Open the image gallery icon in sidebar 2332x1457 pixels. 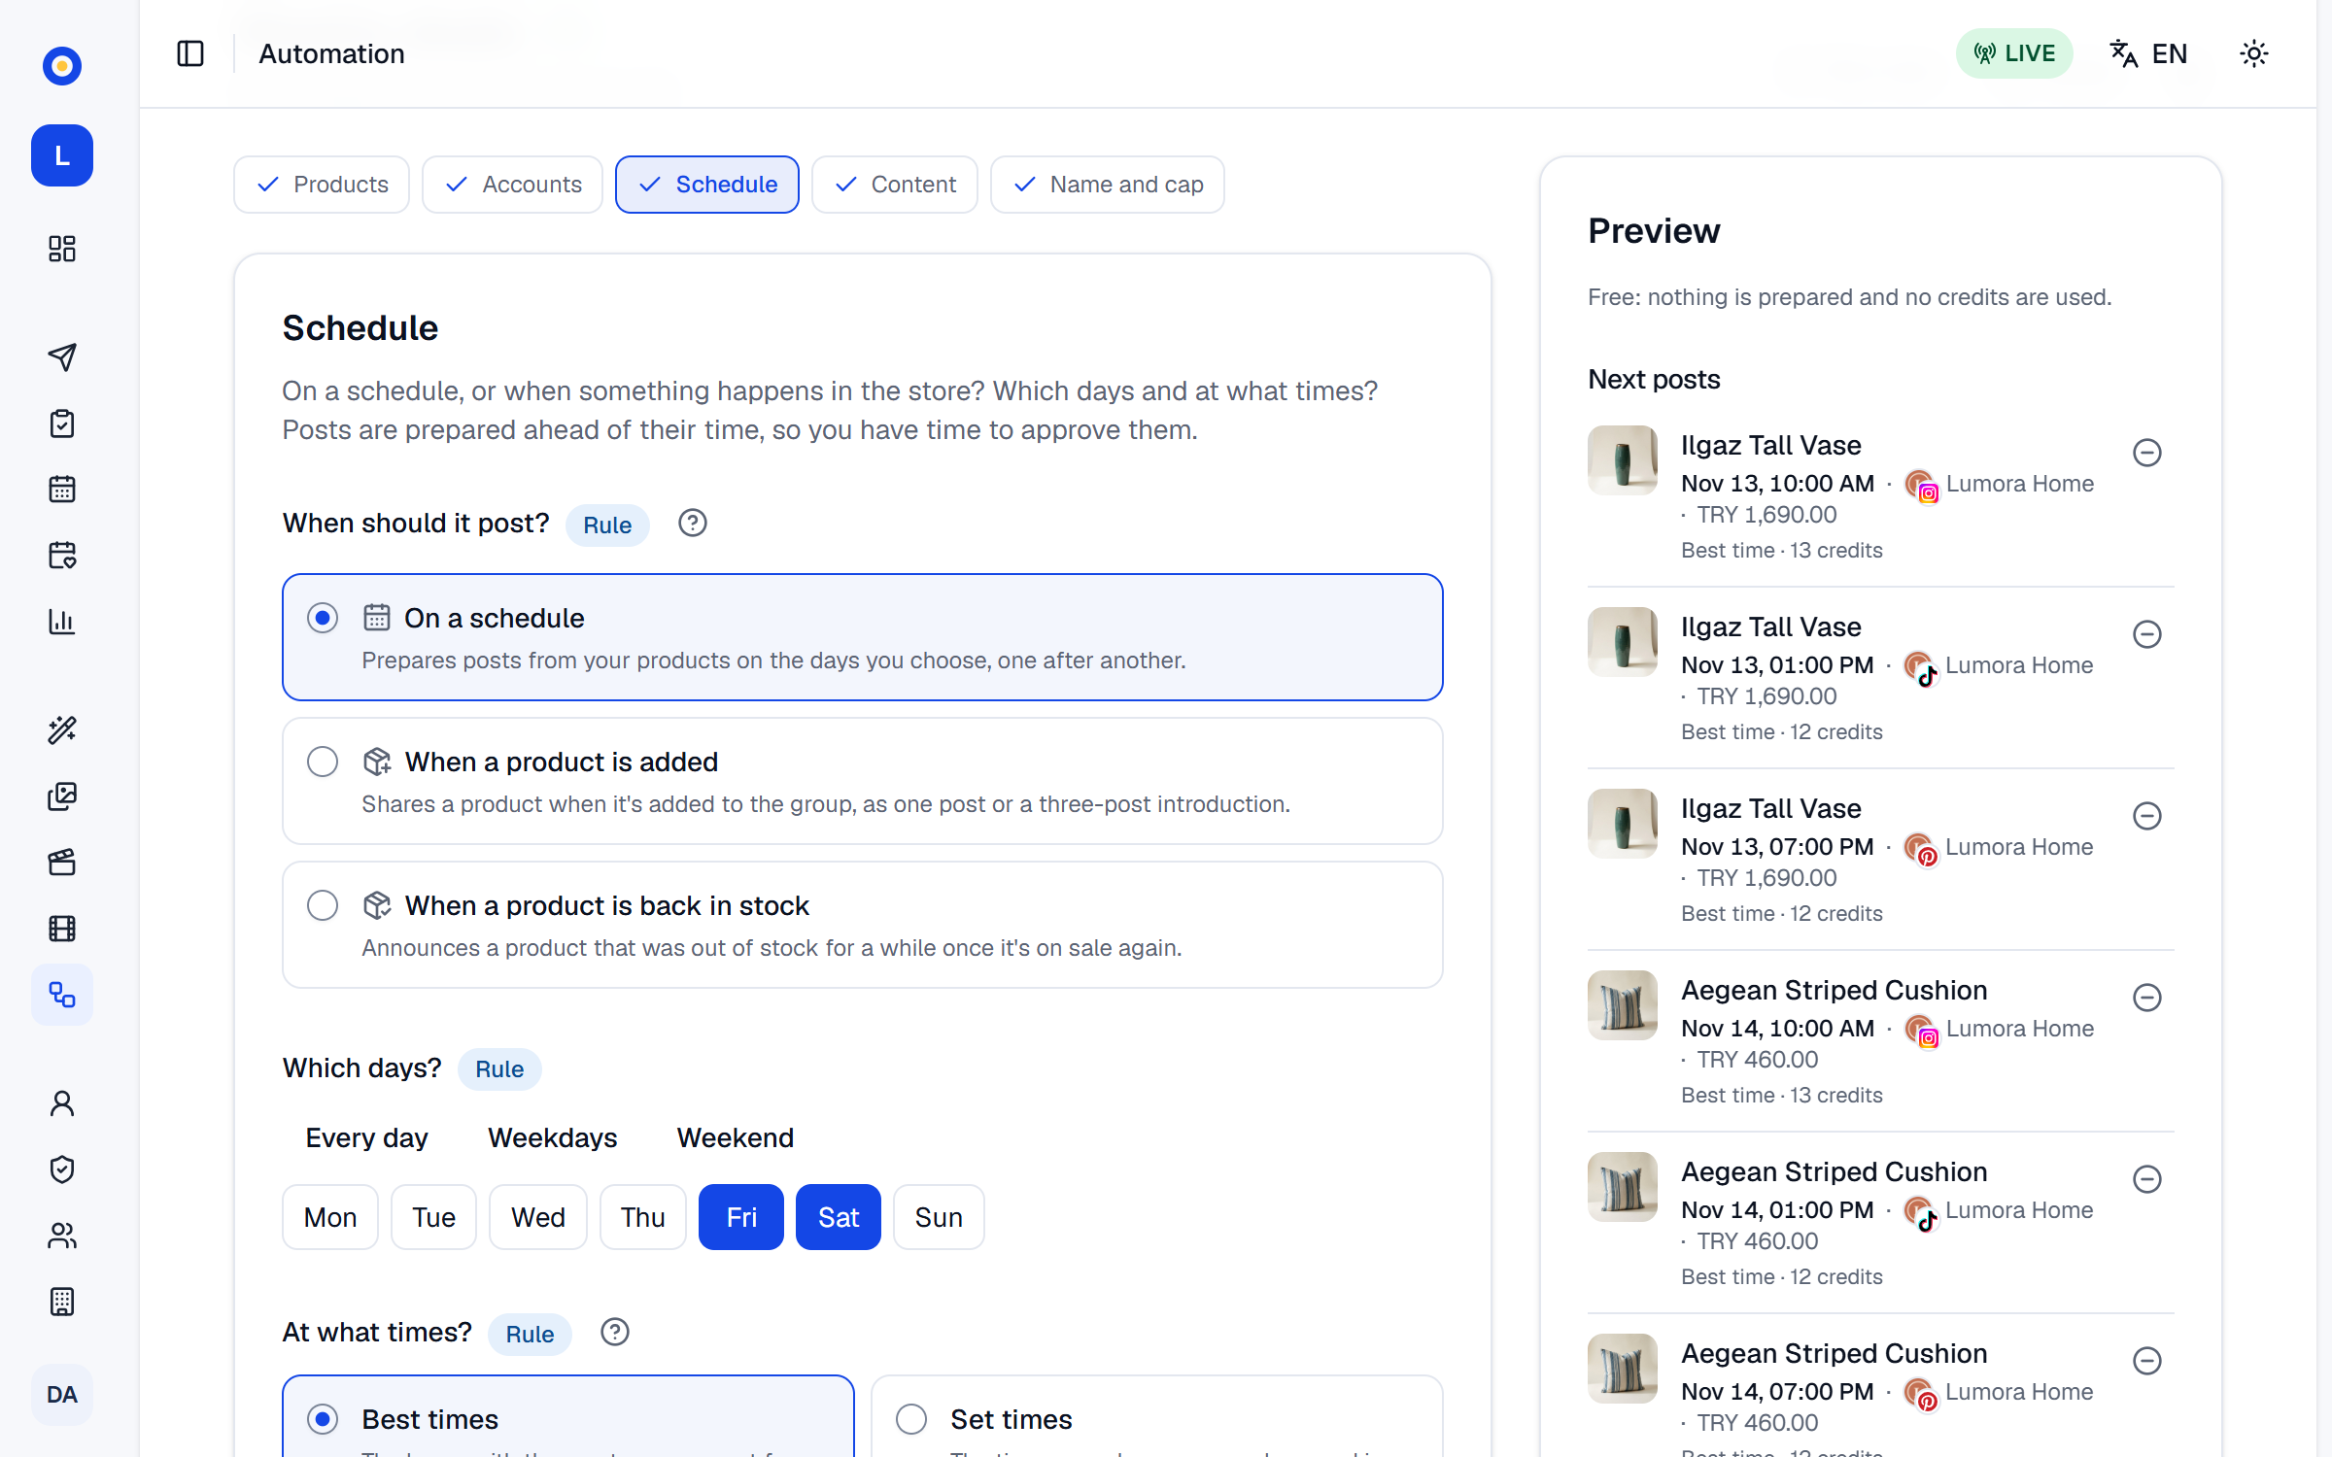(62, 796)
